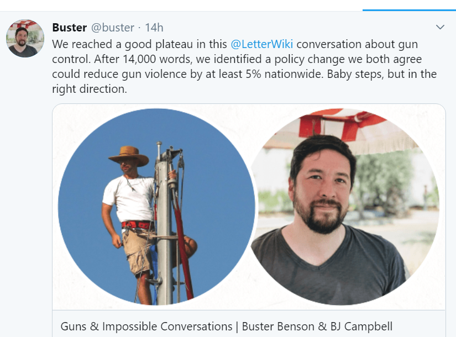Image resolution: width=456 pixels, height=337 pixels.
Task: Click the man in straw hat photo
Action: coord(156,207)
